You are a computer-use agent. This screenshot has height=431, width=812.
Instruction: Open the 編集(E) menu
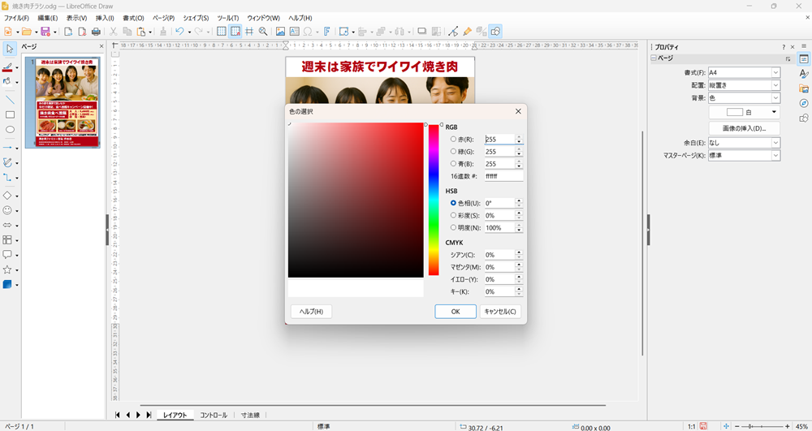(x=47, y=18)
